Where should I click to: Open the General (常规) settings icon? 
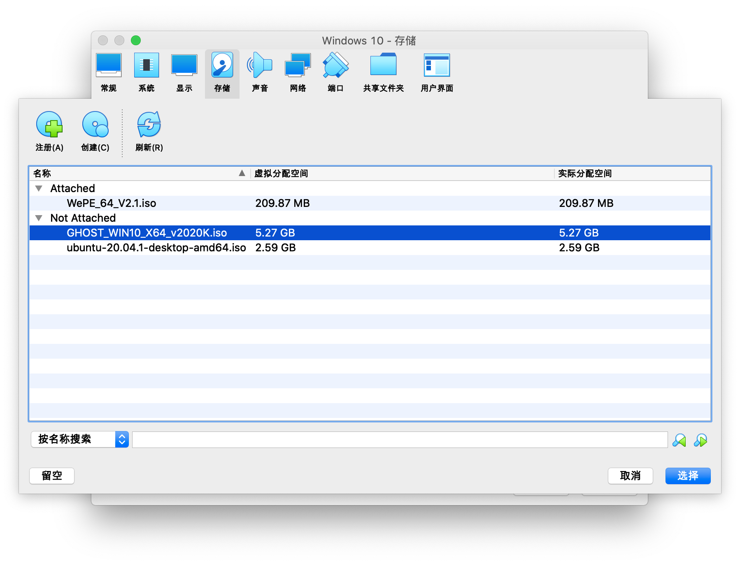click(x=109, y=66)
